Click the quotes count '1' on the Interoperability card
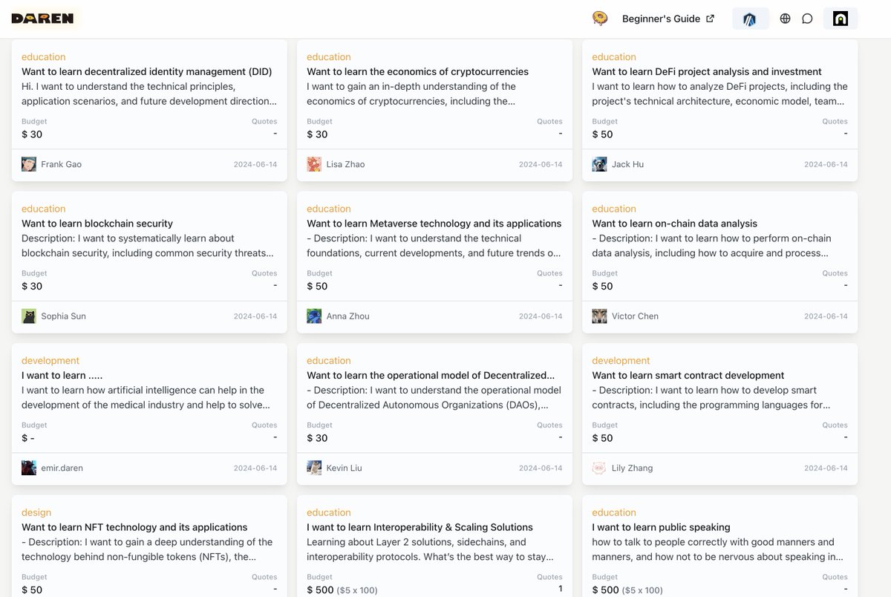The width and height of the screenshot is (891, 597). [560, 588]
